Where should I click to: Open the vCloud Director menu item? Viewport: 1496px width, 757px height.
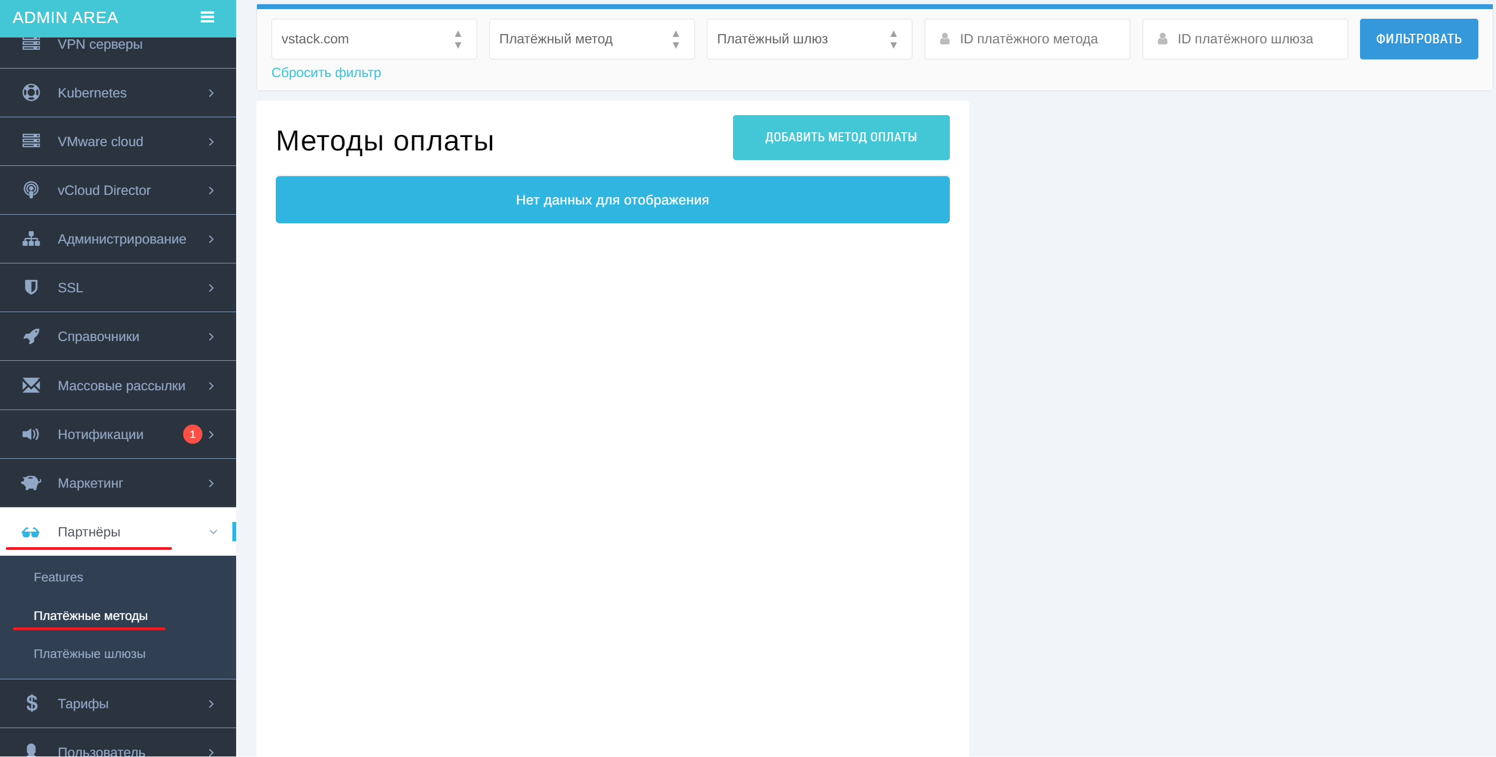[118, 191]
